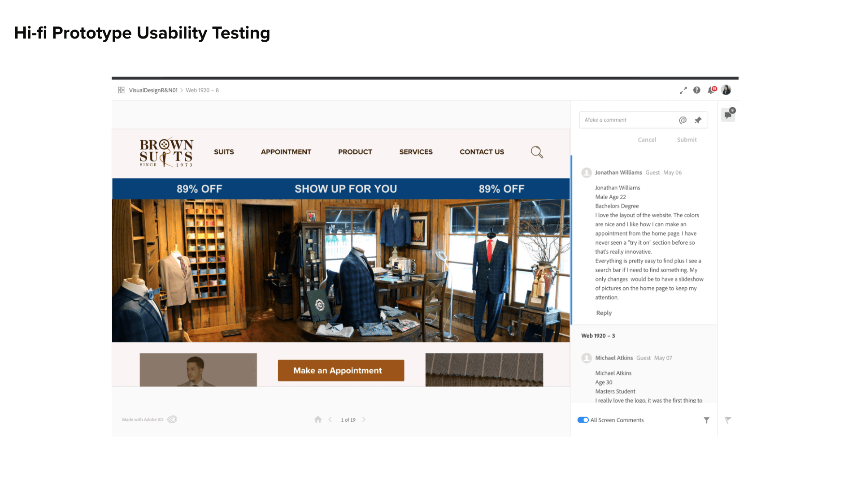Click the Cancel comment button
This screenshot has width=861, height=480.
pyautogui.click(x=647, y=140)
